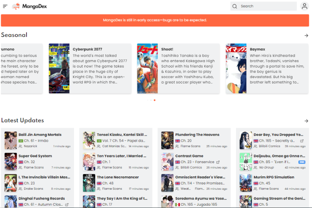
Task: Click the MangaDex logo
Action: (30, 6)
